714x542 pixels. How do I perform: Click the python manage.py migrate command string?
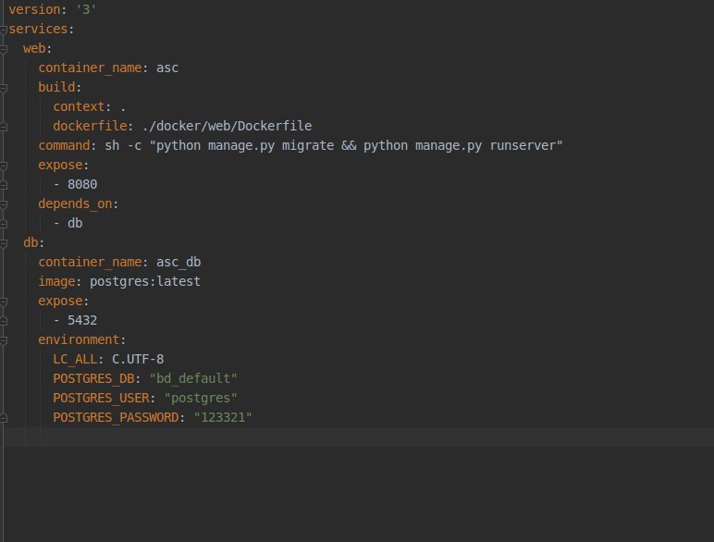click(x=356, y=145)
